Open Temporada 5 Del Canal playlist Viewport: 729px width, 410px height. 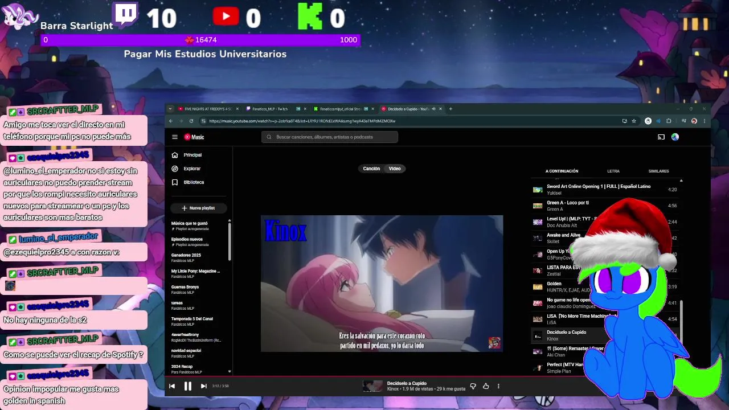tap(197, 322)
